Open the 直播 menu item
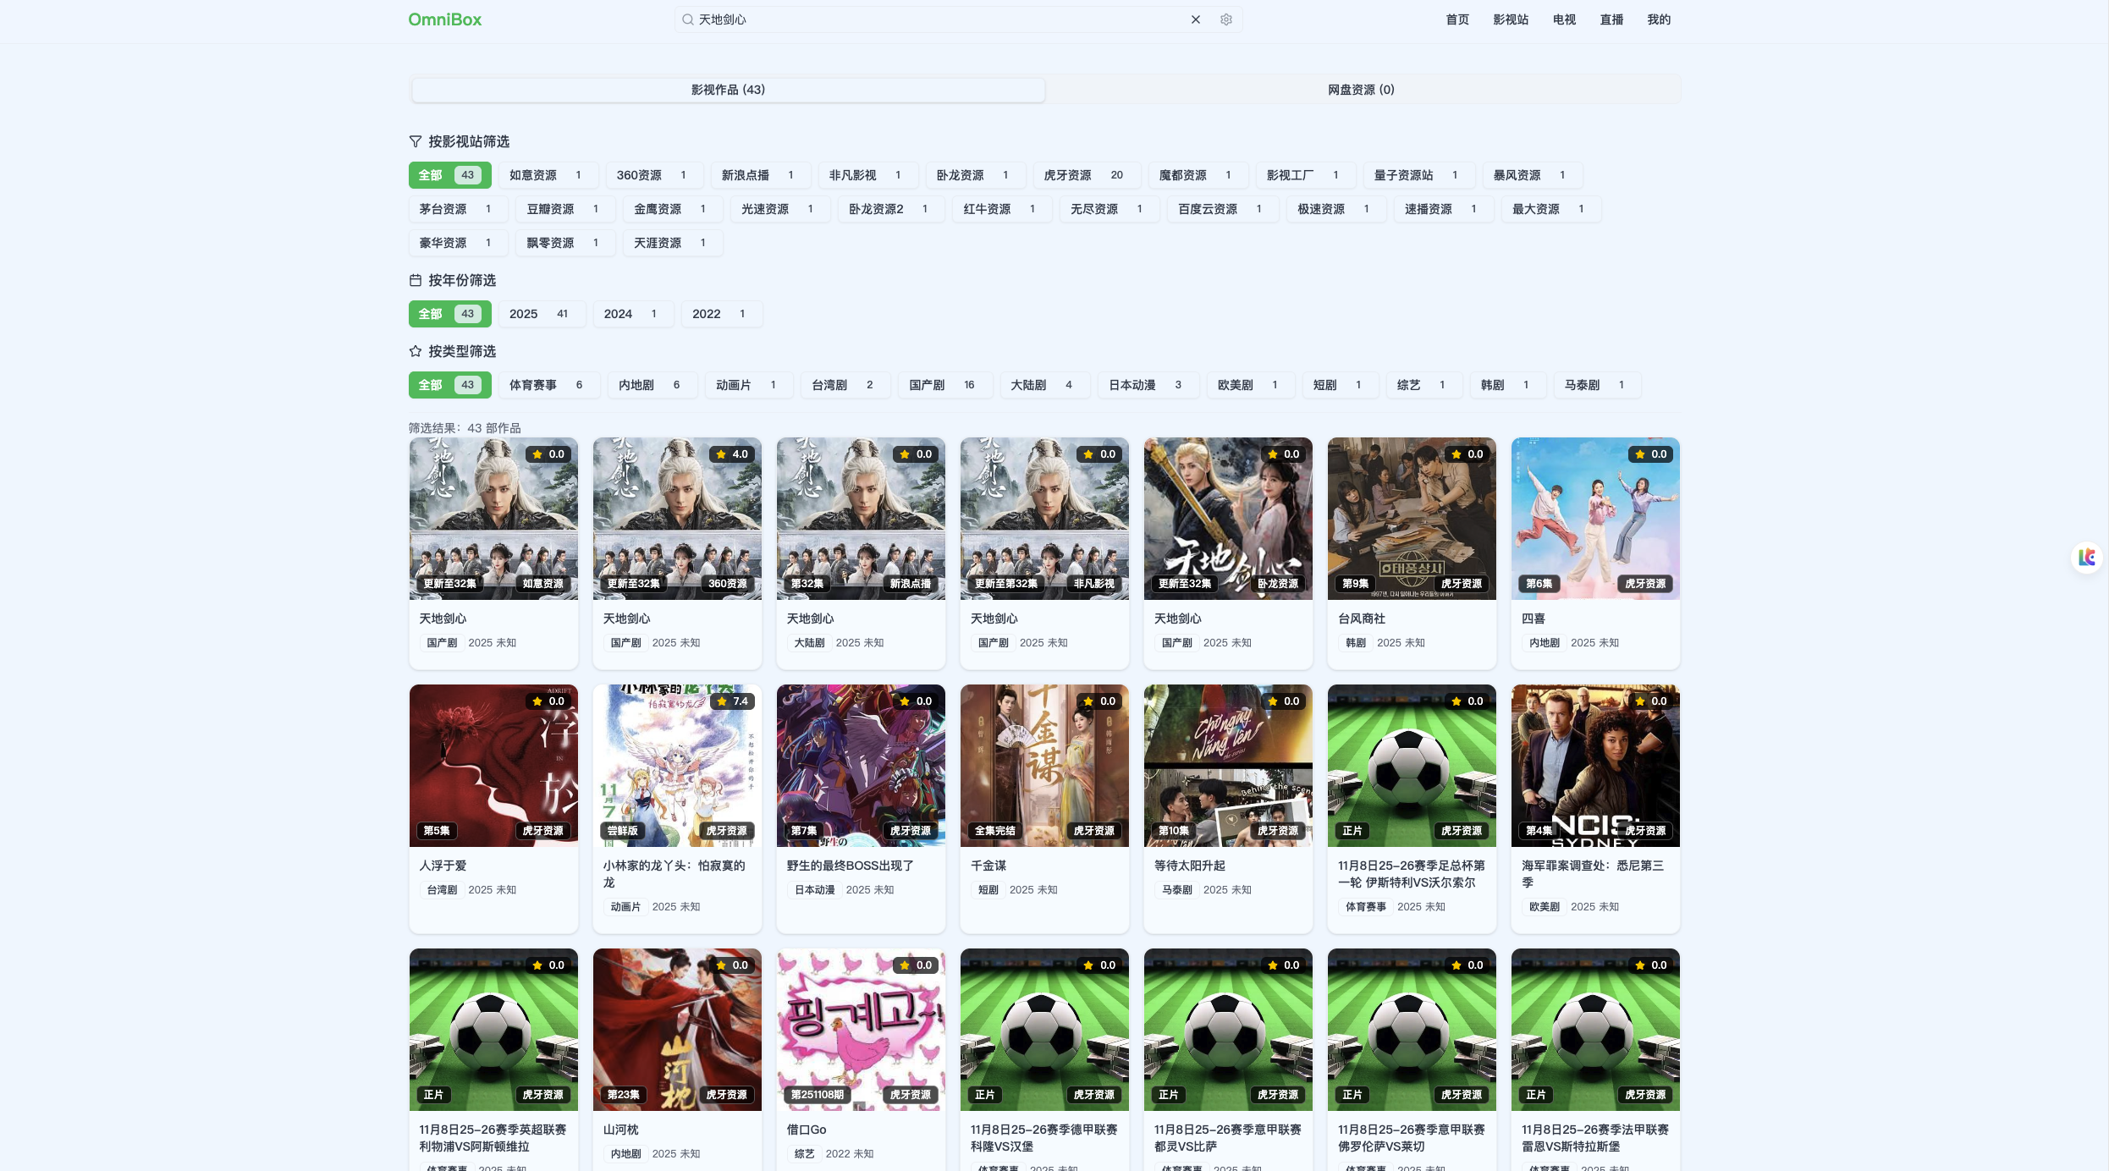The height and width of the screenshot is (1171, 2109). (1611, 19)
